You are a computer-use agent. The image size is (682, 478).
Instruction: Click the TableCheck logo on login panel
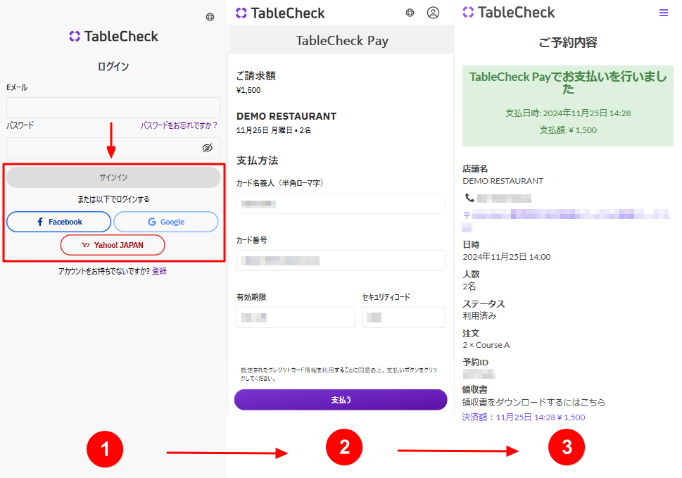(x=113, y=37)
